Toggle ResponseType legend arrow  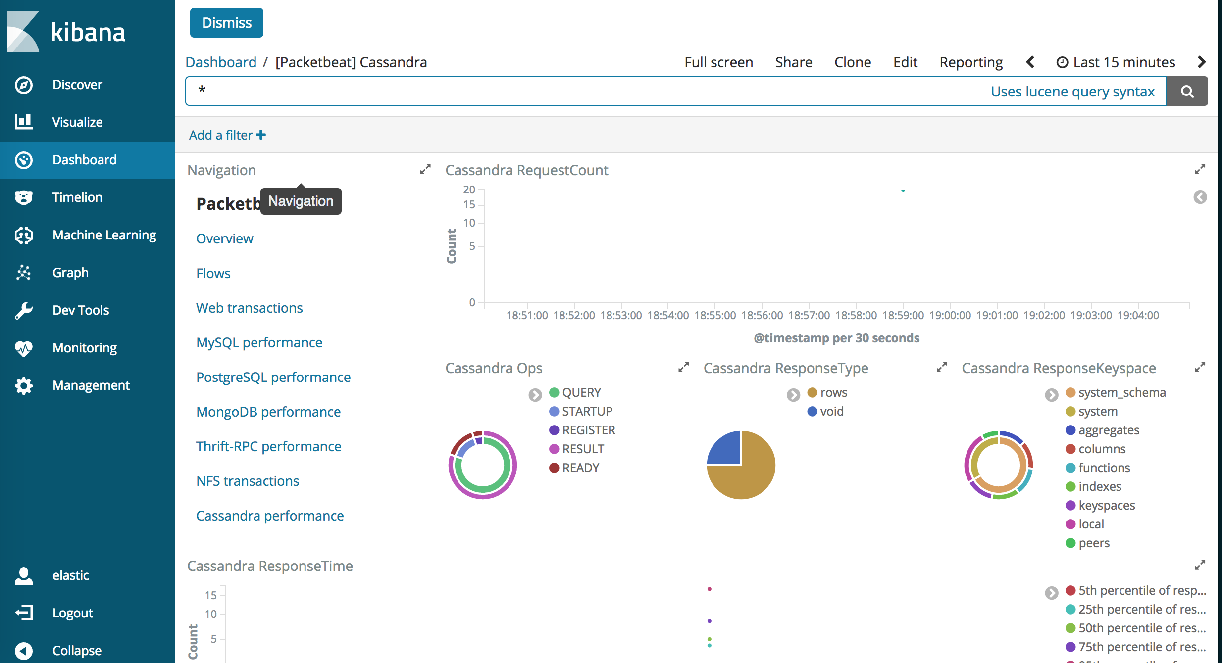(793, 395)
